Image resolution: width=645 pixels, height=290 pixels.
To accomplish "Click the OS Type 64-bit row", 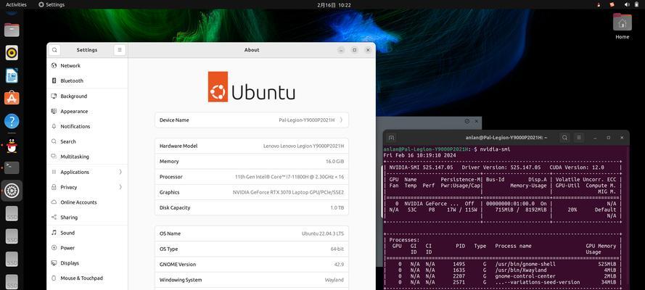I will [x=252, y=249].
